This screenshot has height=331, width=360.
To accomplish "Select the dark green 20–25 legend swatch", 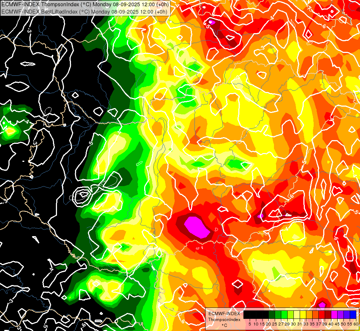I will pos(272,315).
